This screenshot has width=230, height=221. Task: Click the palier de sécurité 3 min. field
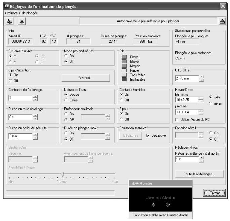click(x=21, y=136)
